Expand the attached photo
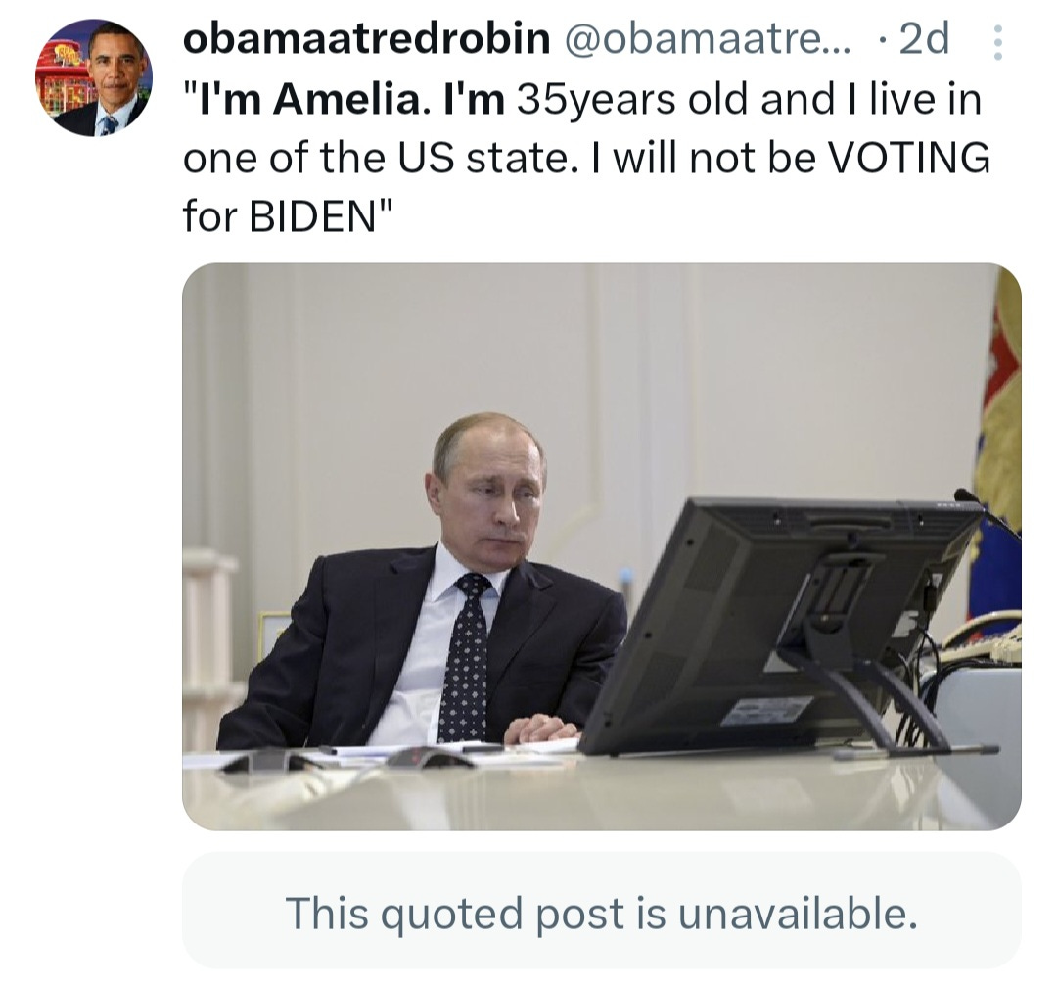The width and height of the screenshot is (1057, 988). [601, 546]
